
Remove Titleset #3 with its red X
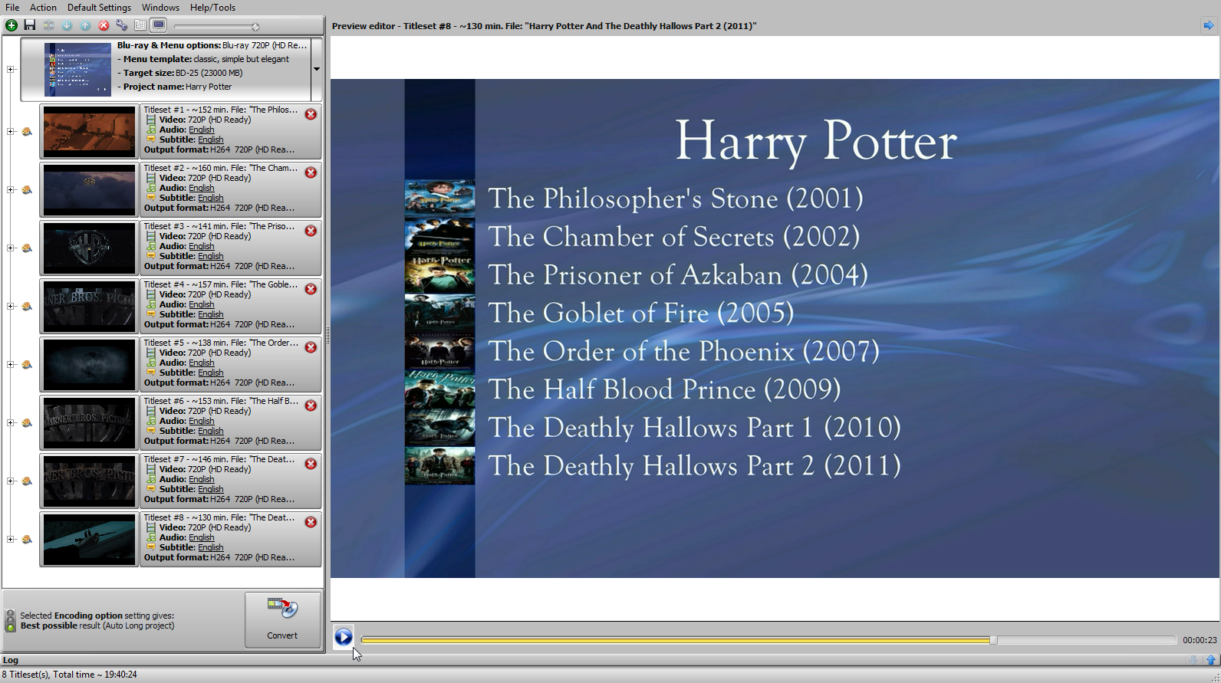click(x=311, y=231)
